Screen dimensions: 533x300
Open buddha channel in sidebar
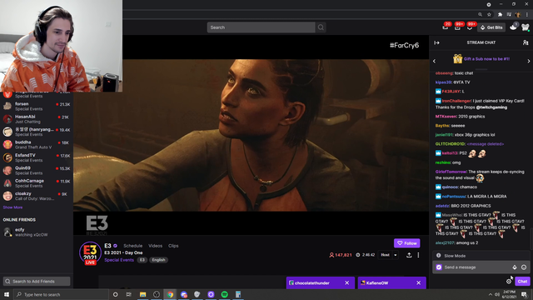37,144
